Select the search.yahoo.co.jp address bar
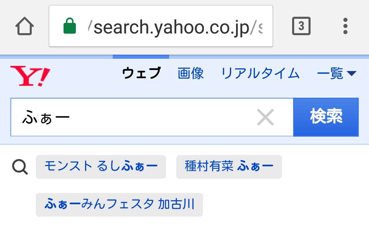Image resolution: width=369 pixels, height=234 pixels. click(161, 26)
